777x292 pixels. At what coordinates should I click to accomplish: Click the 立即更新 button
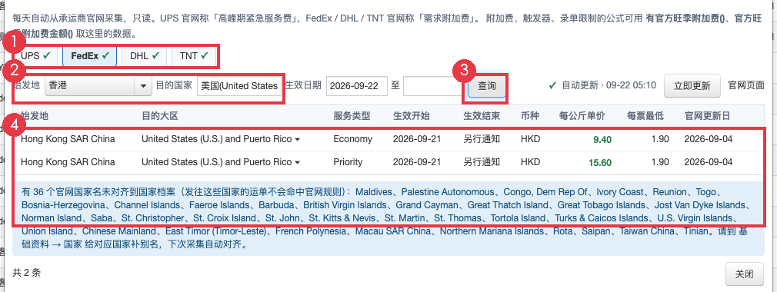[692, 85]
